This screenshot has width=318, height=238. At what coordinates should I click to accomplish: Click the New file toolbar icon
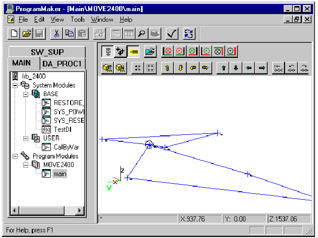(x=14, y=33)
